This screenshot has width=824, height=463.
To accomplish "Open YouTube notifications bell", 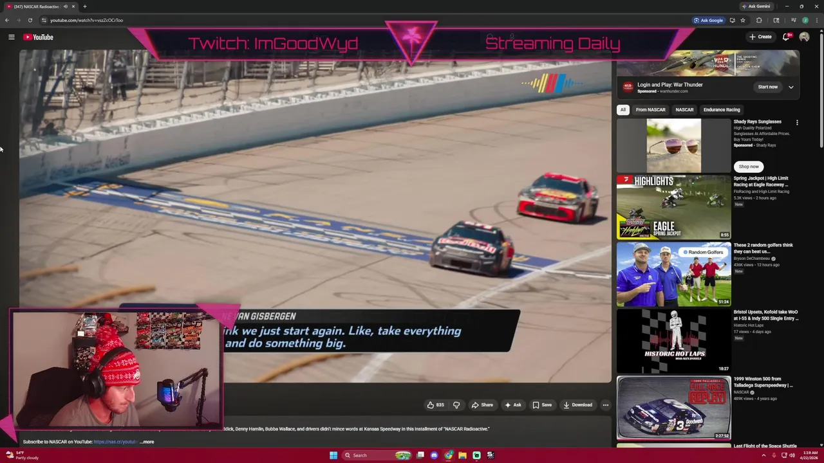I will tap(786, 37).
